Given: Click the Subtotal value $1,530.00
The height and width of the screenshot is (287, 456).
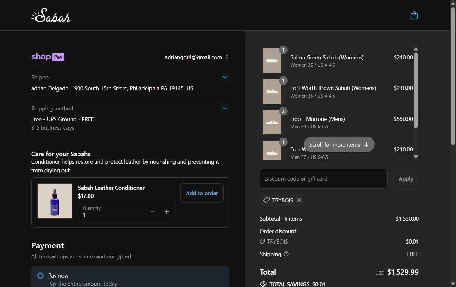Looking at the screenshot, I should (407, 219).
